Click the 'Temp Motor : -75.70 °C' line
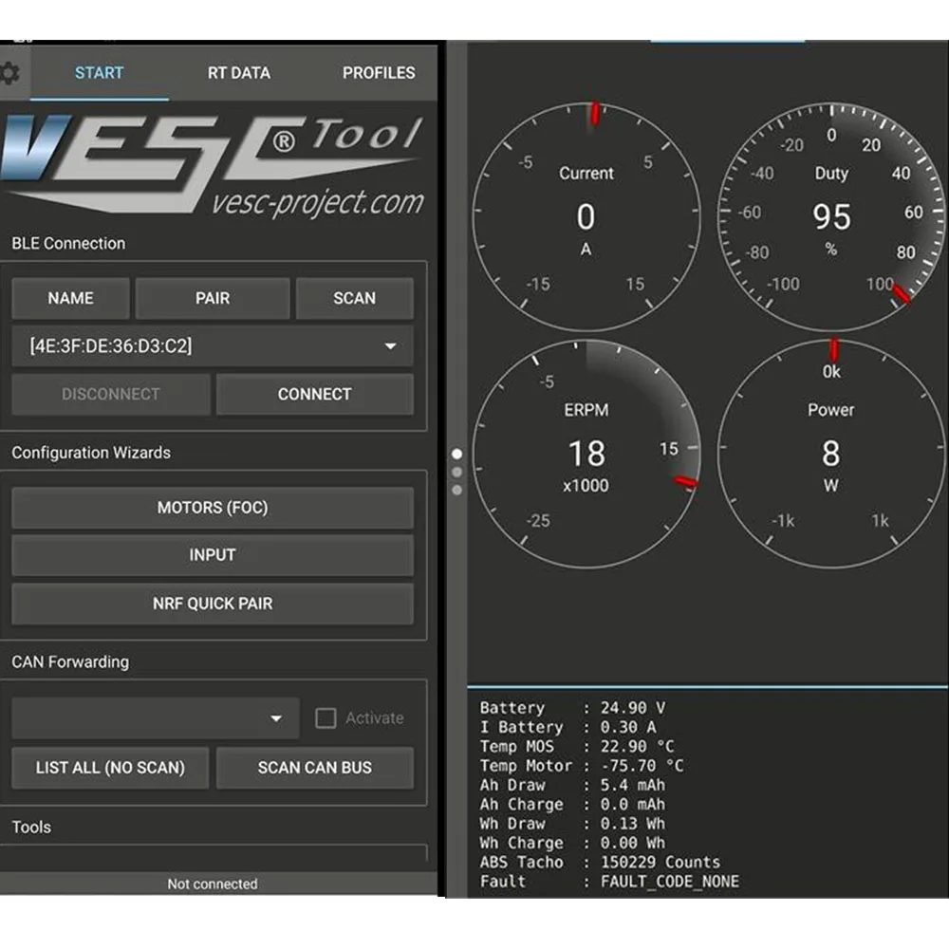949x949 pixels. click(x=582, y=766)
